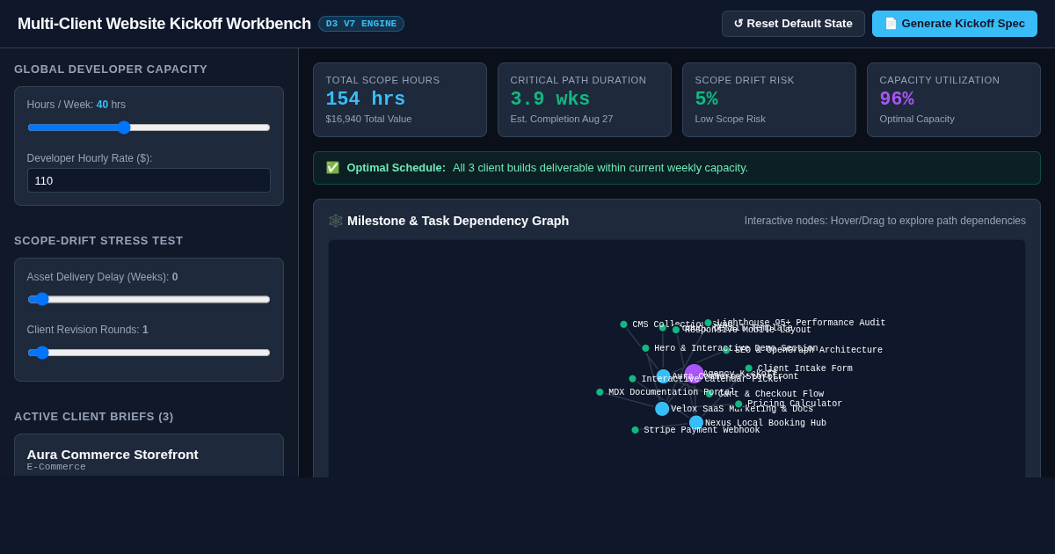The height and width of the screenshot is (554, 1055).
Task: Click the Interactive Calendar Picker node
Action: point(632,379)
